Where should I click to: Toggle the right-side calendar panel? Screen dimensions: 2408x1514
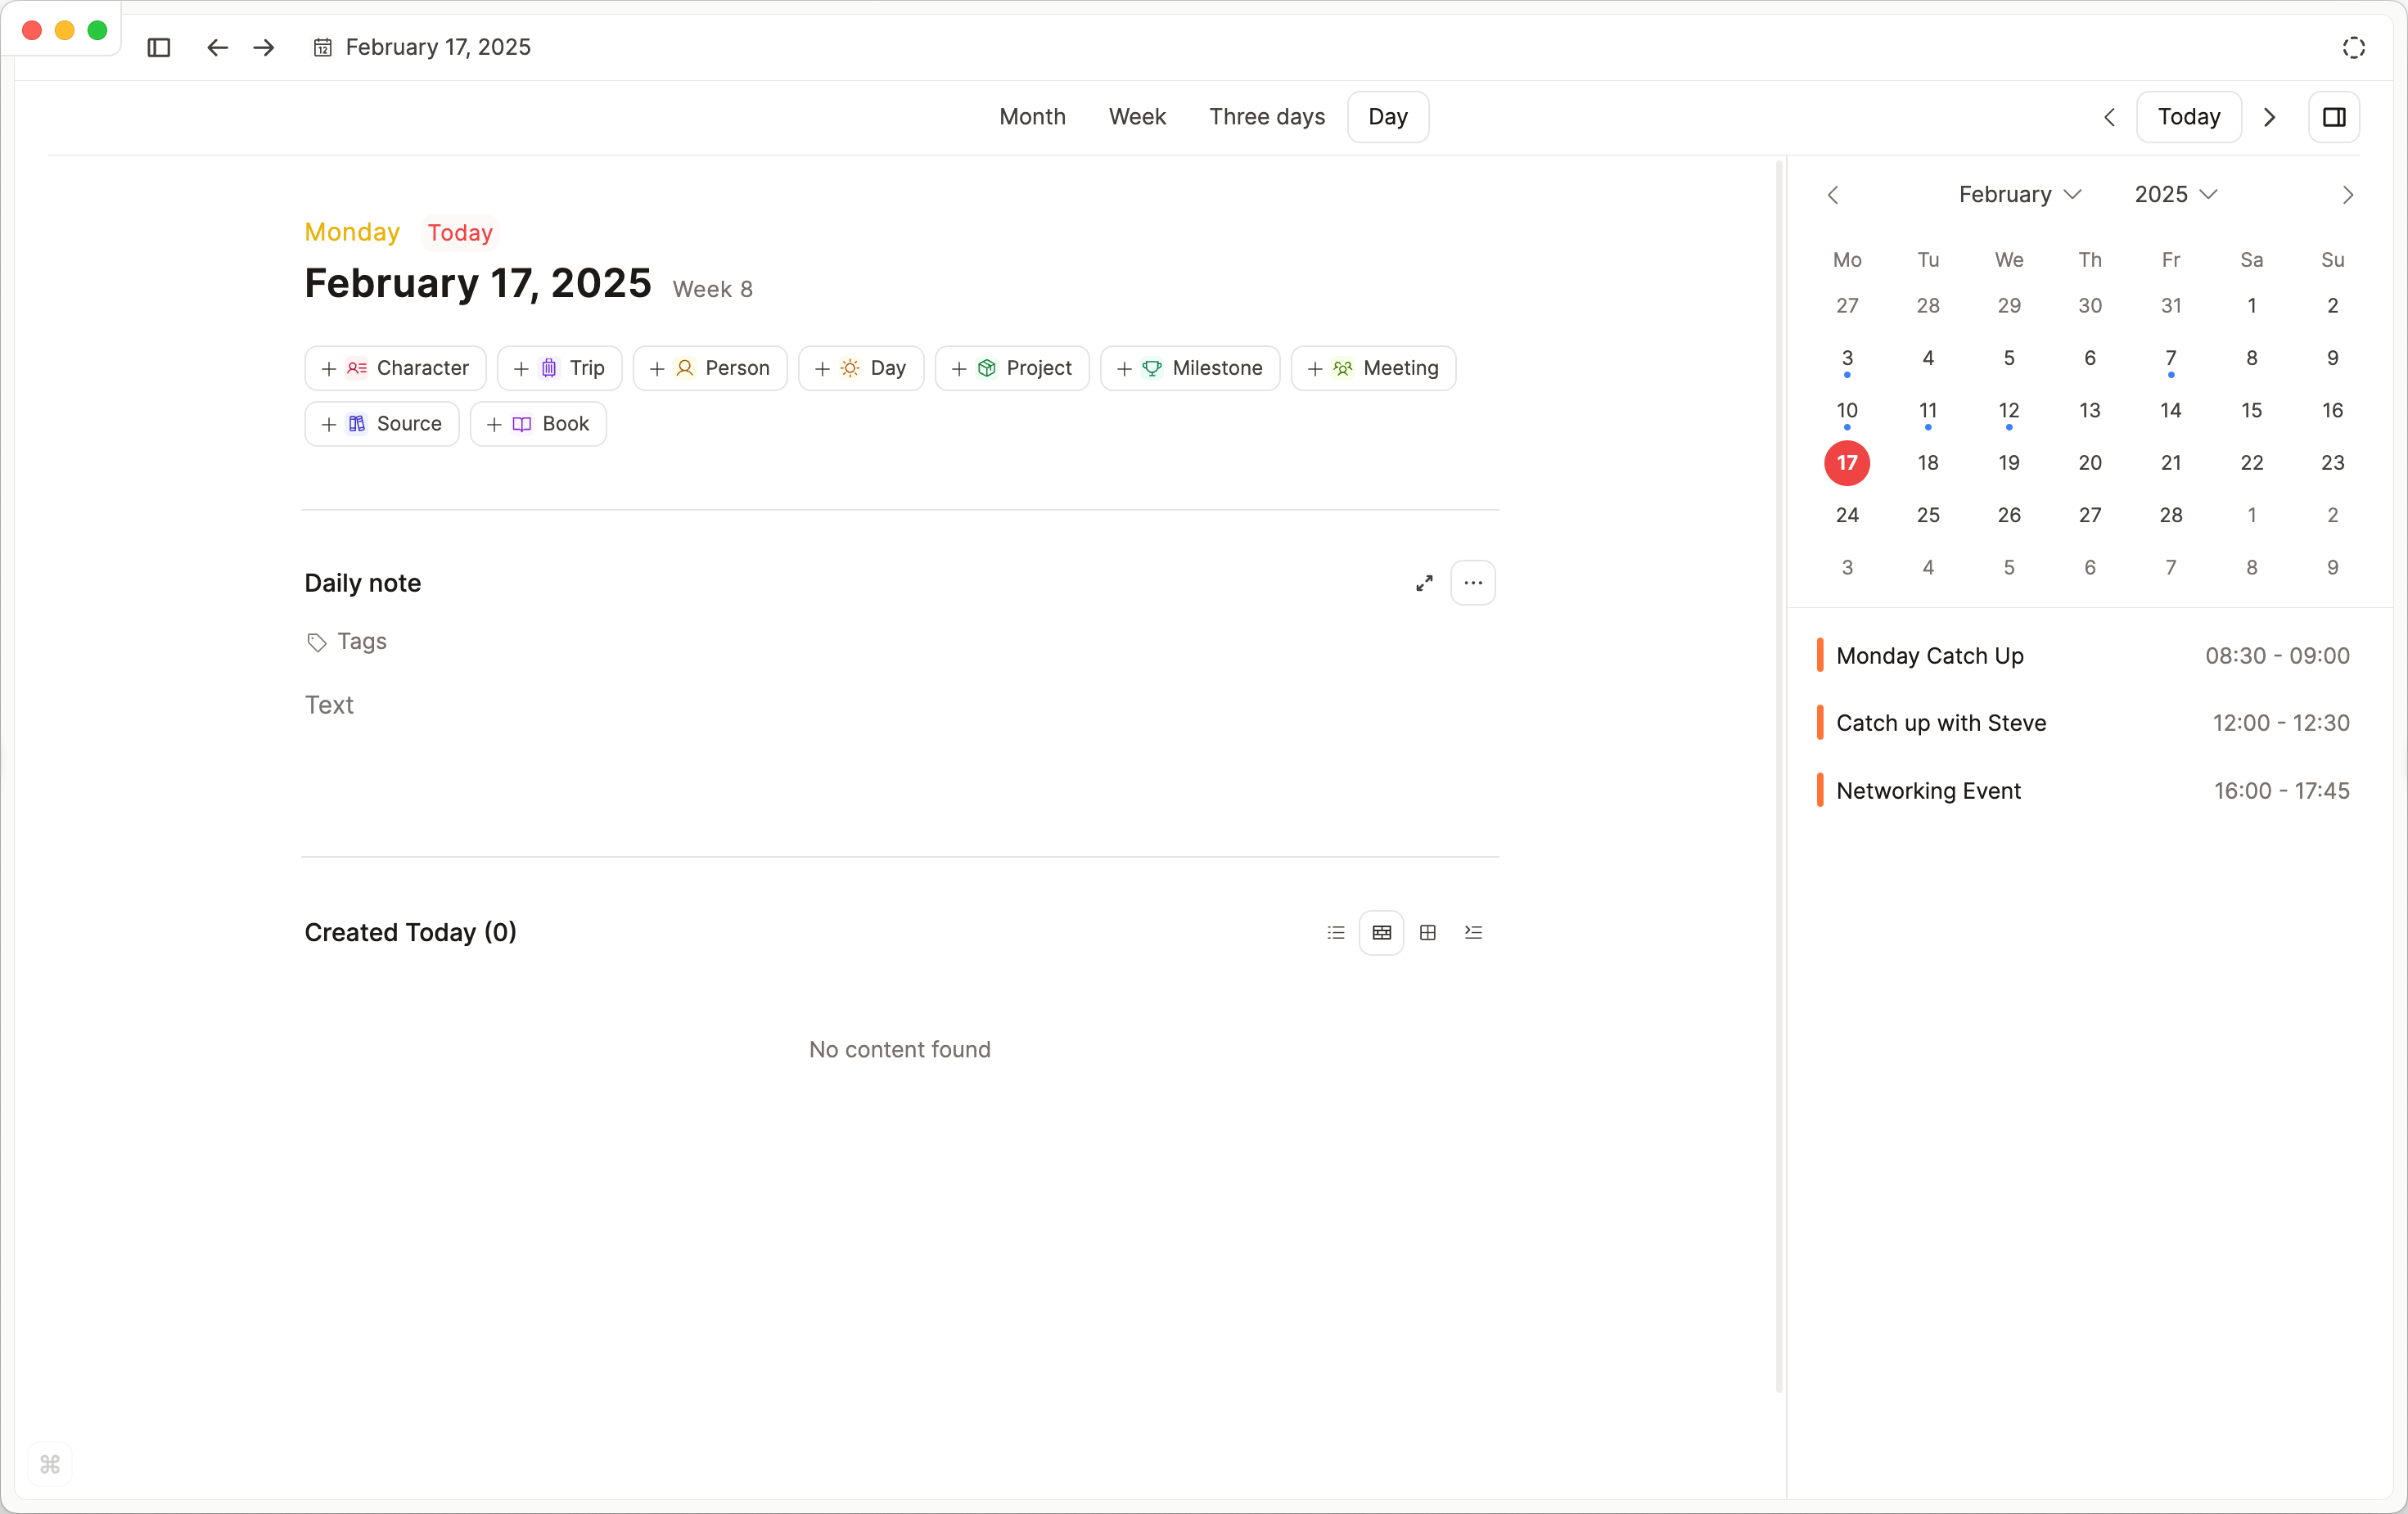2333,117
